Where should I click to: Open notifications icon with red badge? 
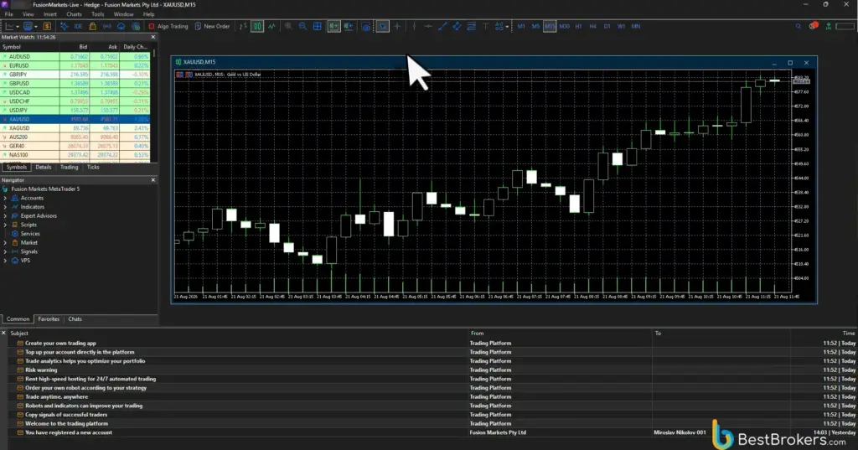click(x=813, y=26)
